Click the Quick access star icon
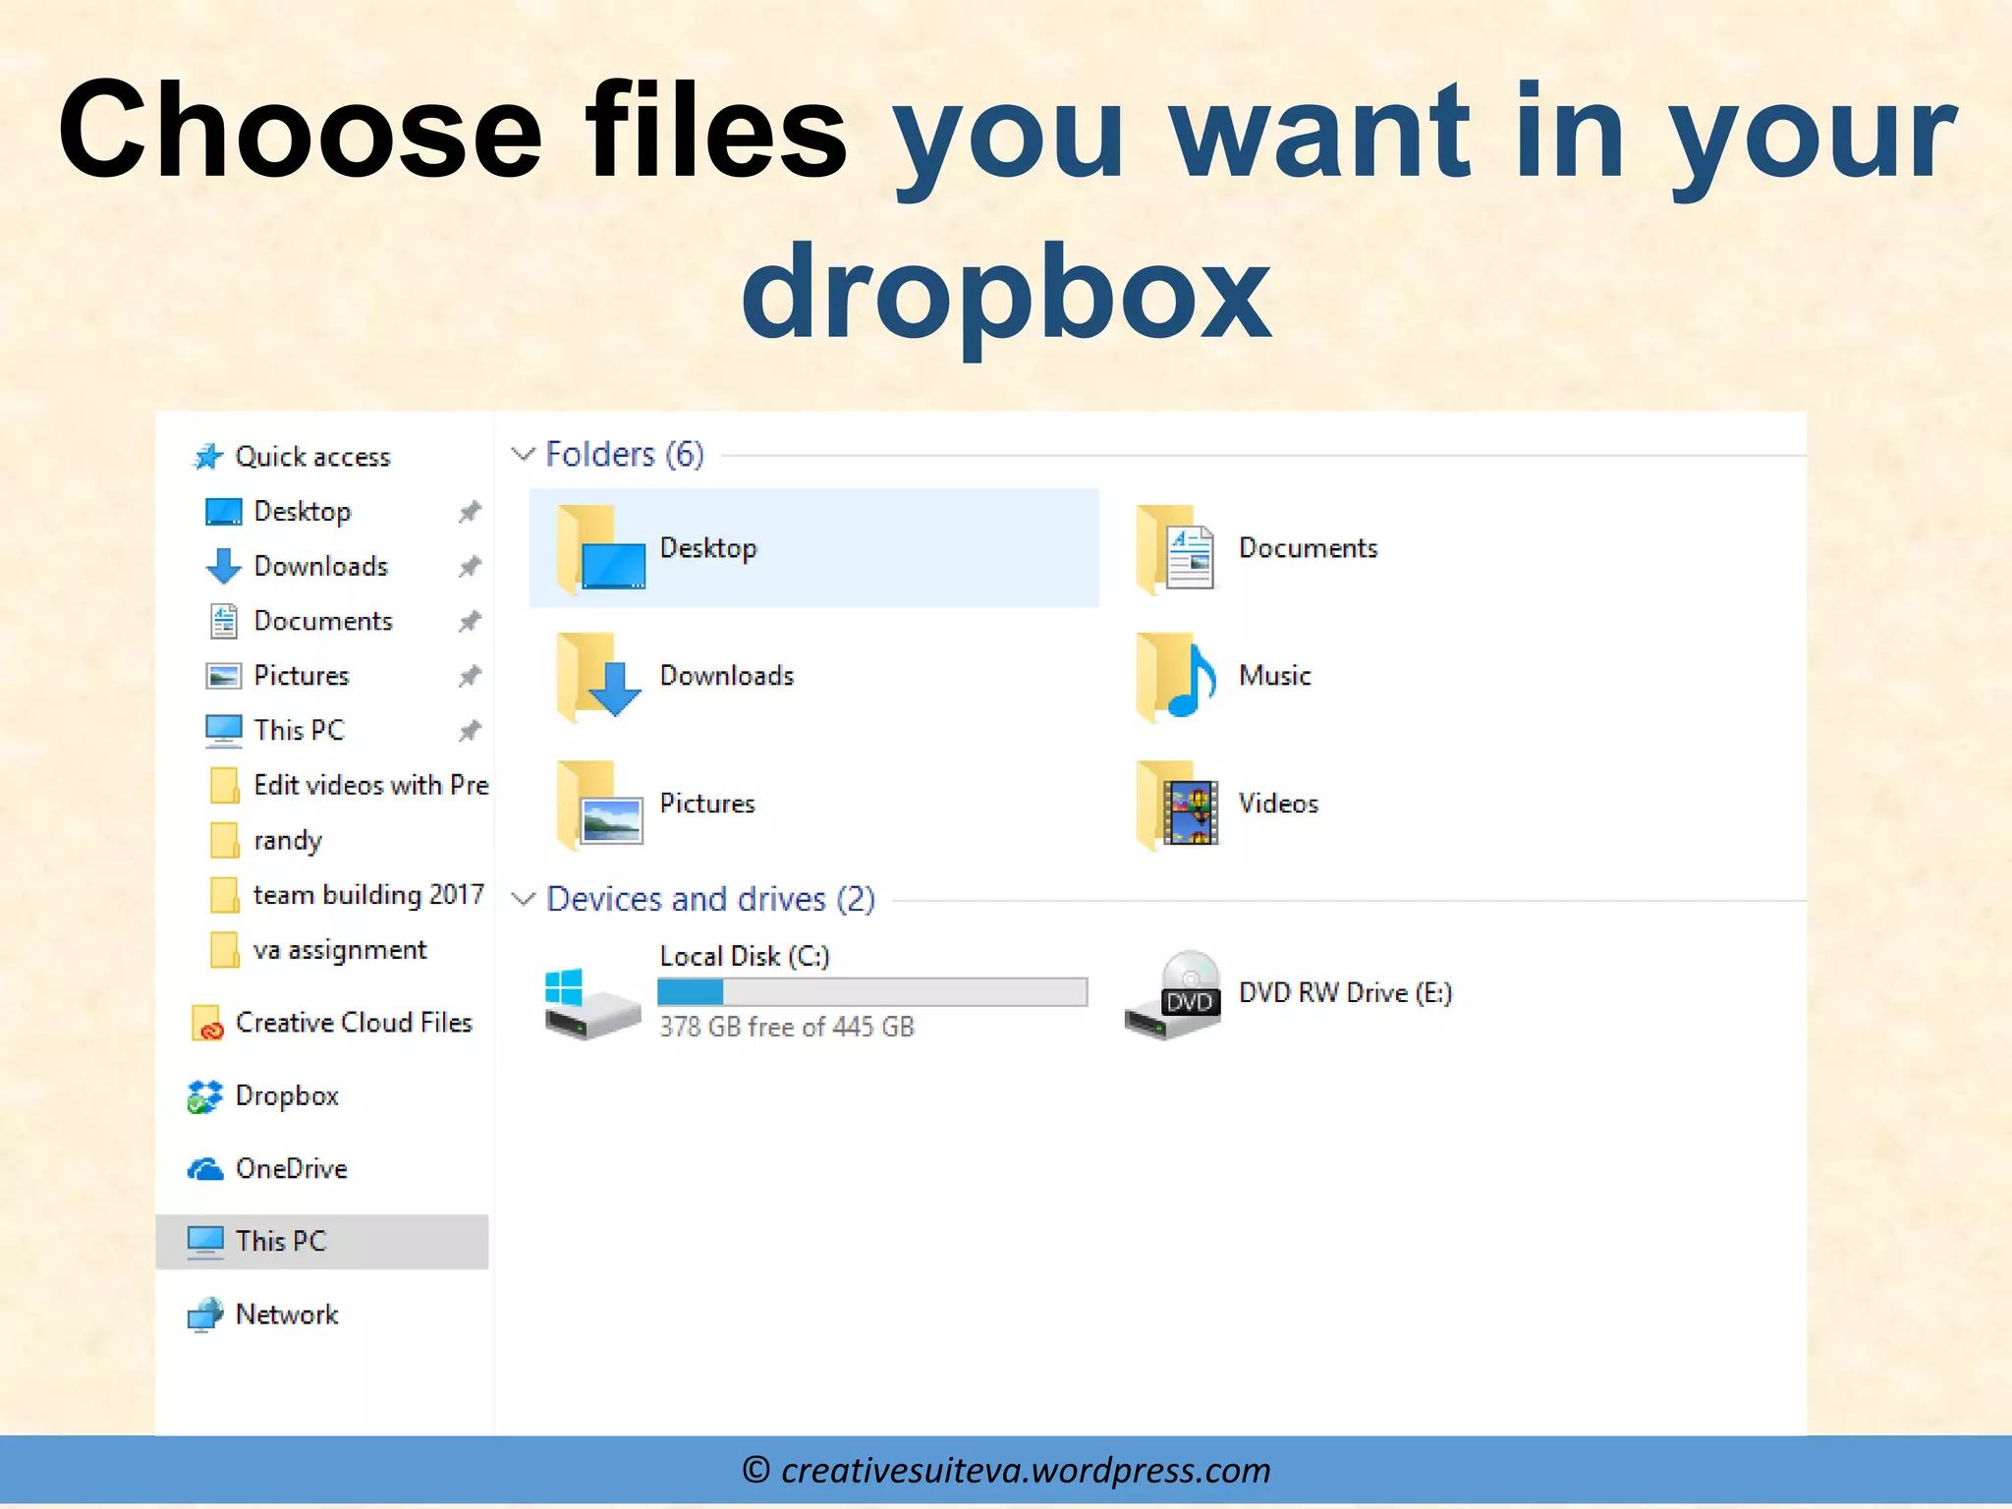Image resolution: width=2012 pixels, height=1509 pixels. pos(207,457)
